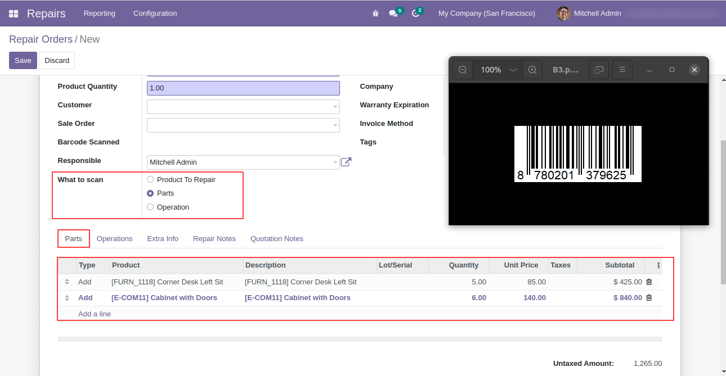Open the debug bug icon

(375, 13)
